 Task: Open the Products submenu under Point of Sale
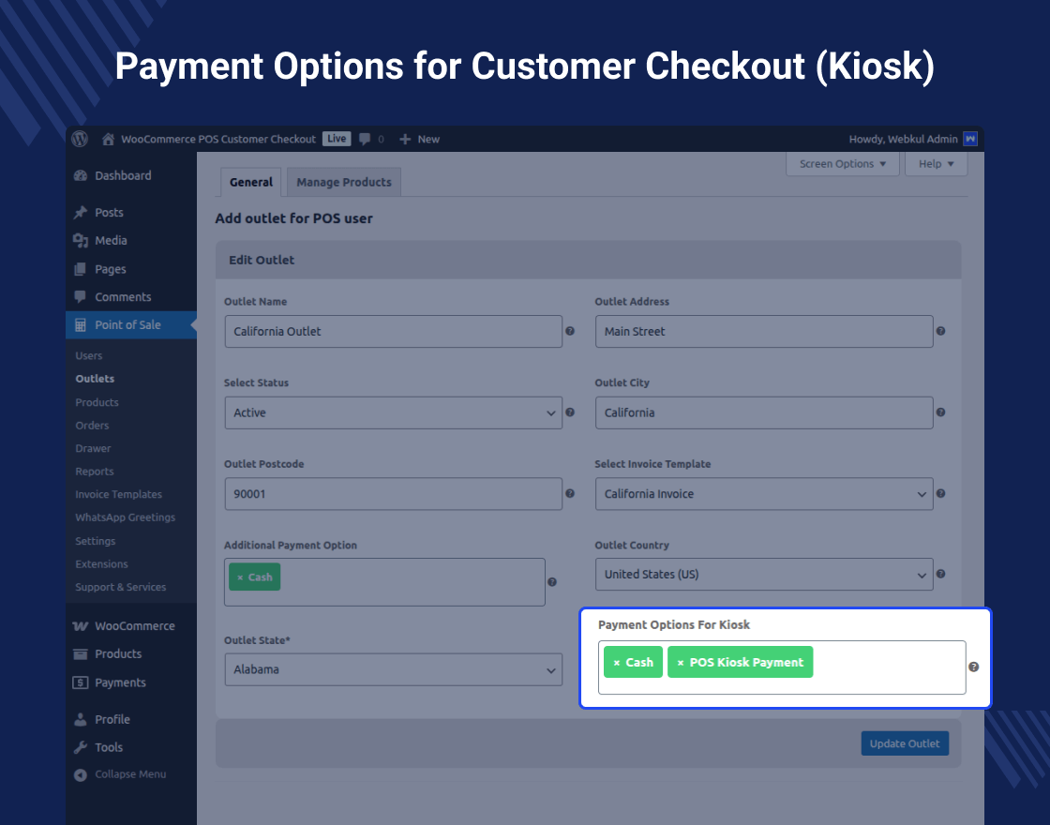97,402
